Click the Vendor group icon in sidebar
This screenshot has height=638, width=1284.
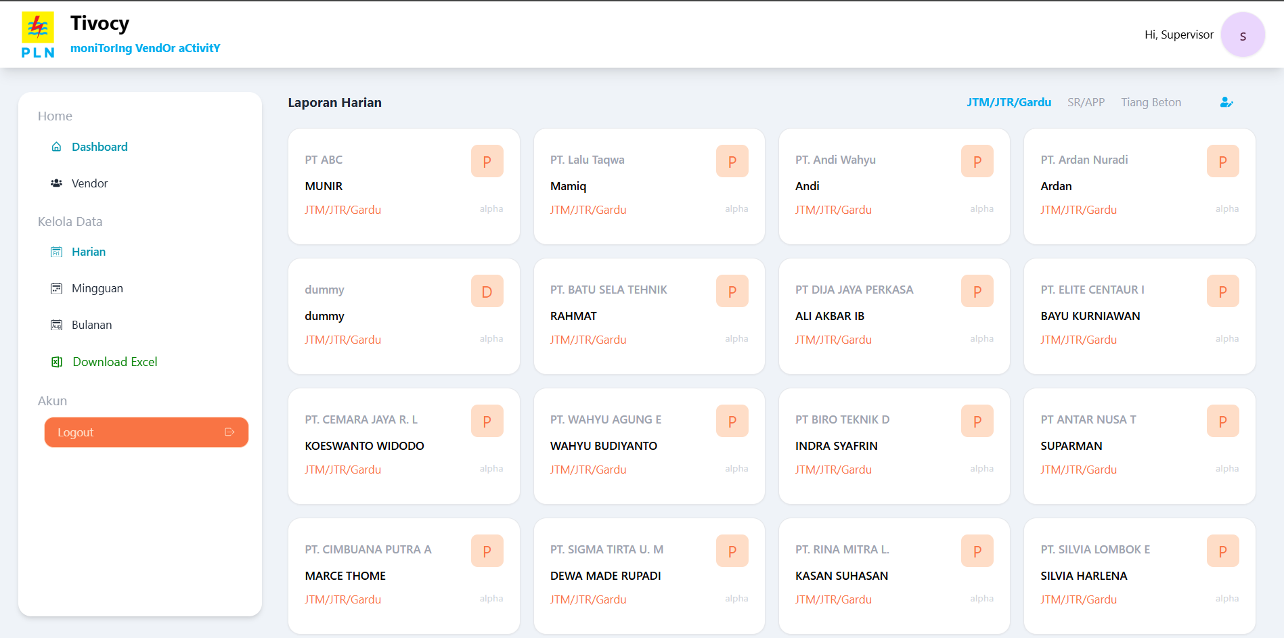click(x=57, y=183)
